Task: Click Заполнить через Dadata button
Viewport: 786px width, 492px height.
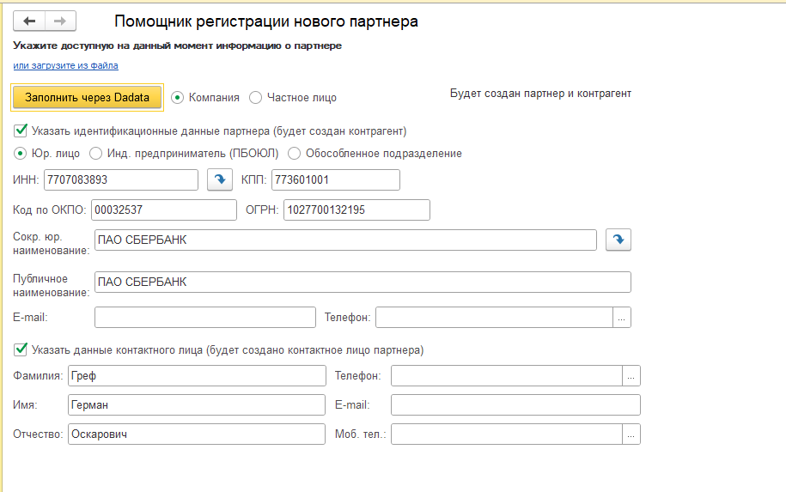Action: [88, 97]
